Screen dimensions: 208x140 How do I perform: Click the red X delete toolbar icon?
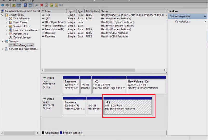(x=42, y=5)
